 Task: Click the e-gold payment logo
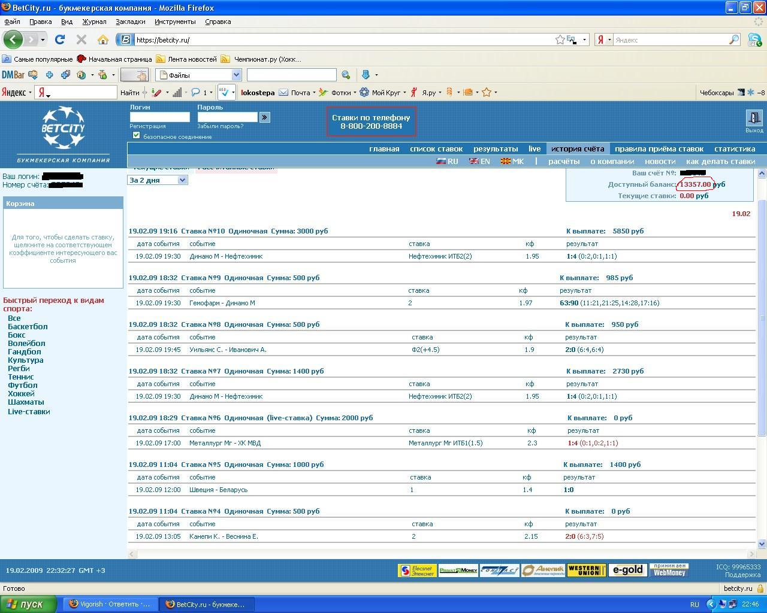pyautogui.click(x=627, y=570)
